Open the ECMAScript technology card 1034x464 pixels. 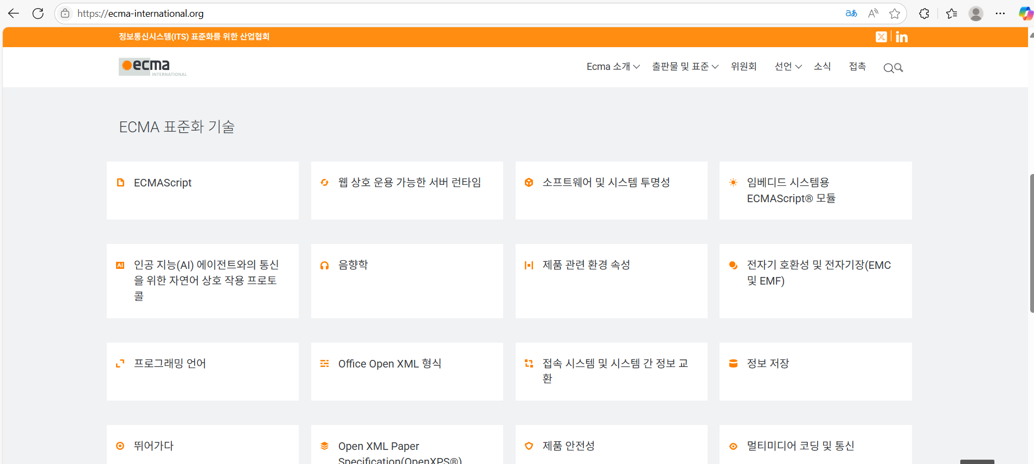coord(202,190)
